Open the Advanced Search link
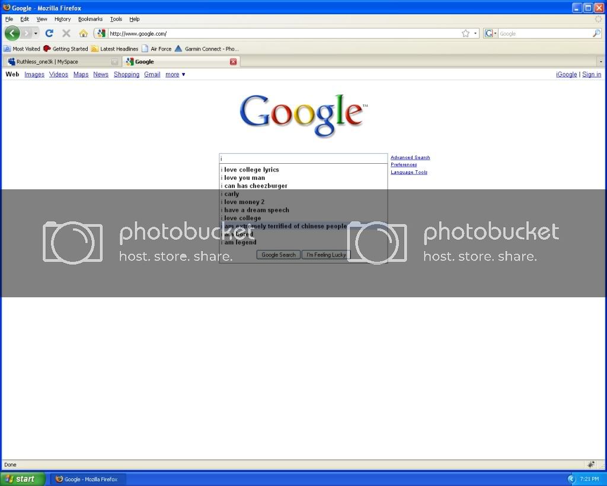This screenshot has width=607, height=486. click(x=410, y=157)
